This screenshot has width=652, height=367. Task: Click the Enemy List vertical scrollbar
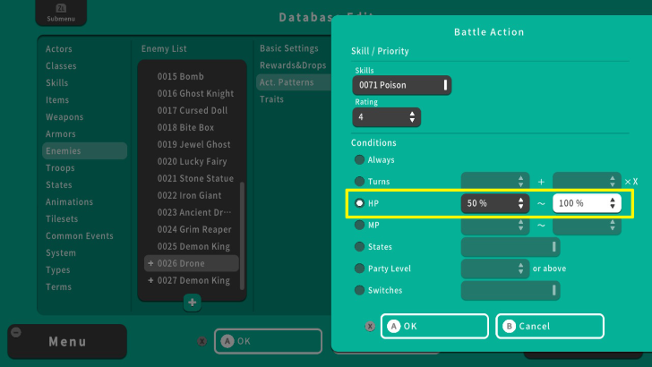point(242,233)
